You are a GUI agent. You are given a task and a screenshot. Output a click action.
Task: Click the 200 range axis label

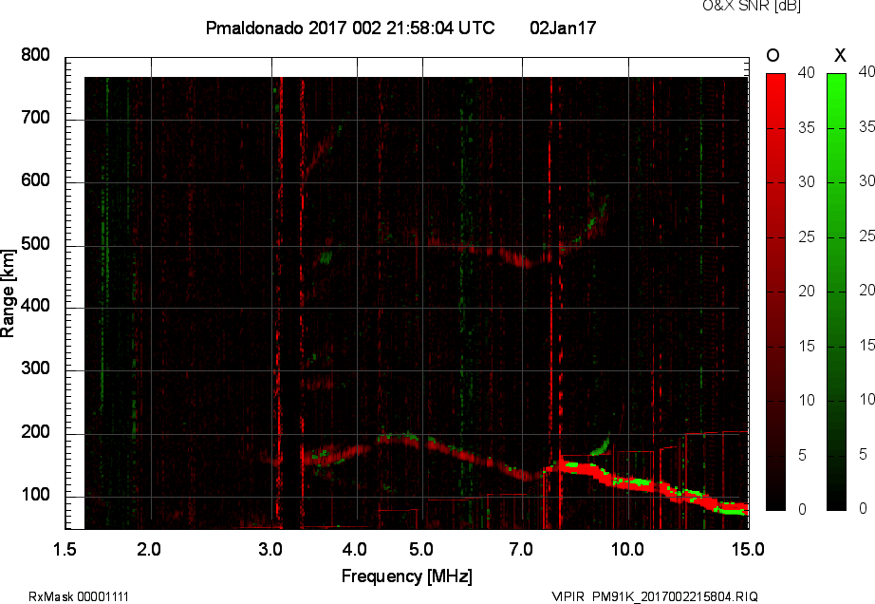35,432
